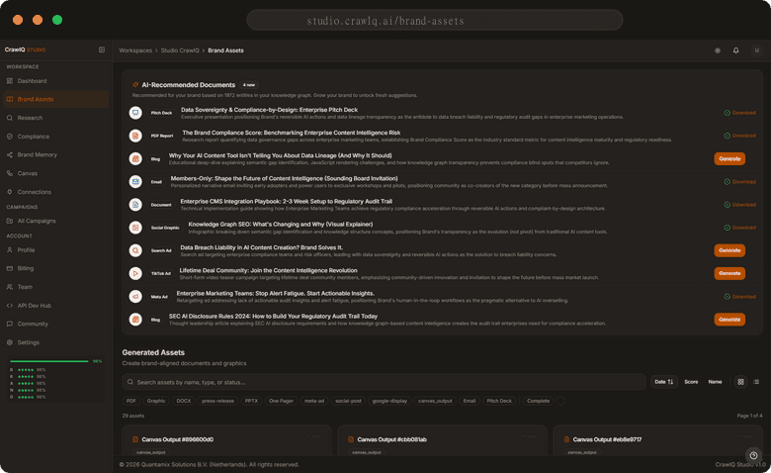The image size is (771, 473).
Task: Filter by social-post tag
Action: (x=348, y=401)
